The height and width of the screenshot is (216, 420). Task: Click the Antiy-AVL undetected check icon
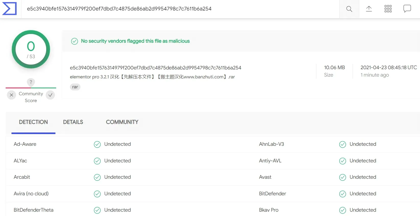click(x=343, y=161)
